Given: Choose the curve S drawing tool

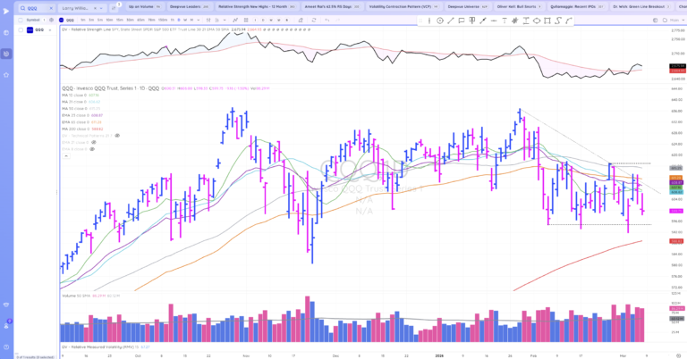Looking at the screenshot, I should click(x=558, y=21).
